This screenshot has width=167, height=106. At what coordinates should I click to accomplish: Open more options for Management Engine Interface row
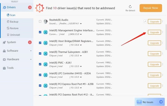[x=163, y=32]
